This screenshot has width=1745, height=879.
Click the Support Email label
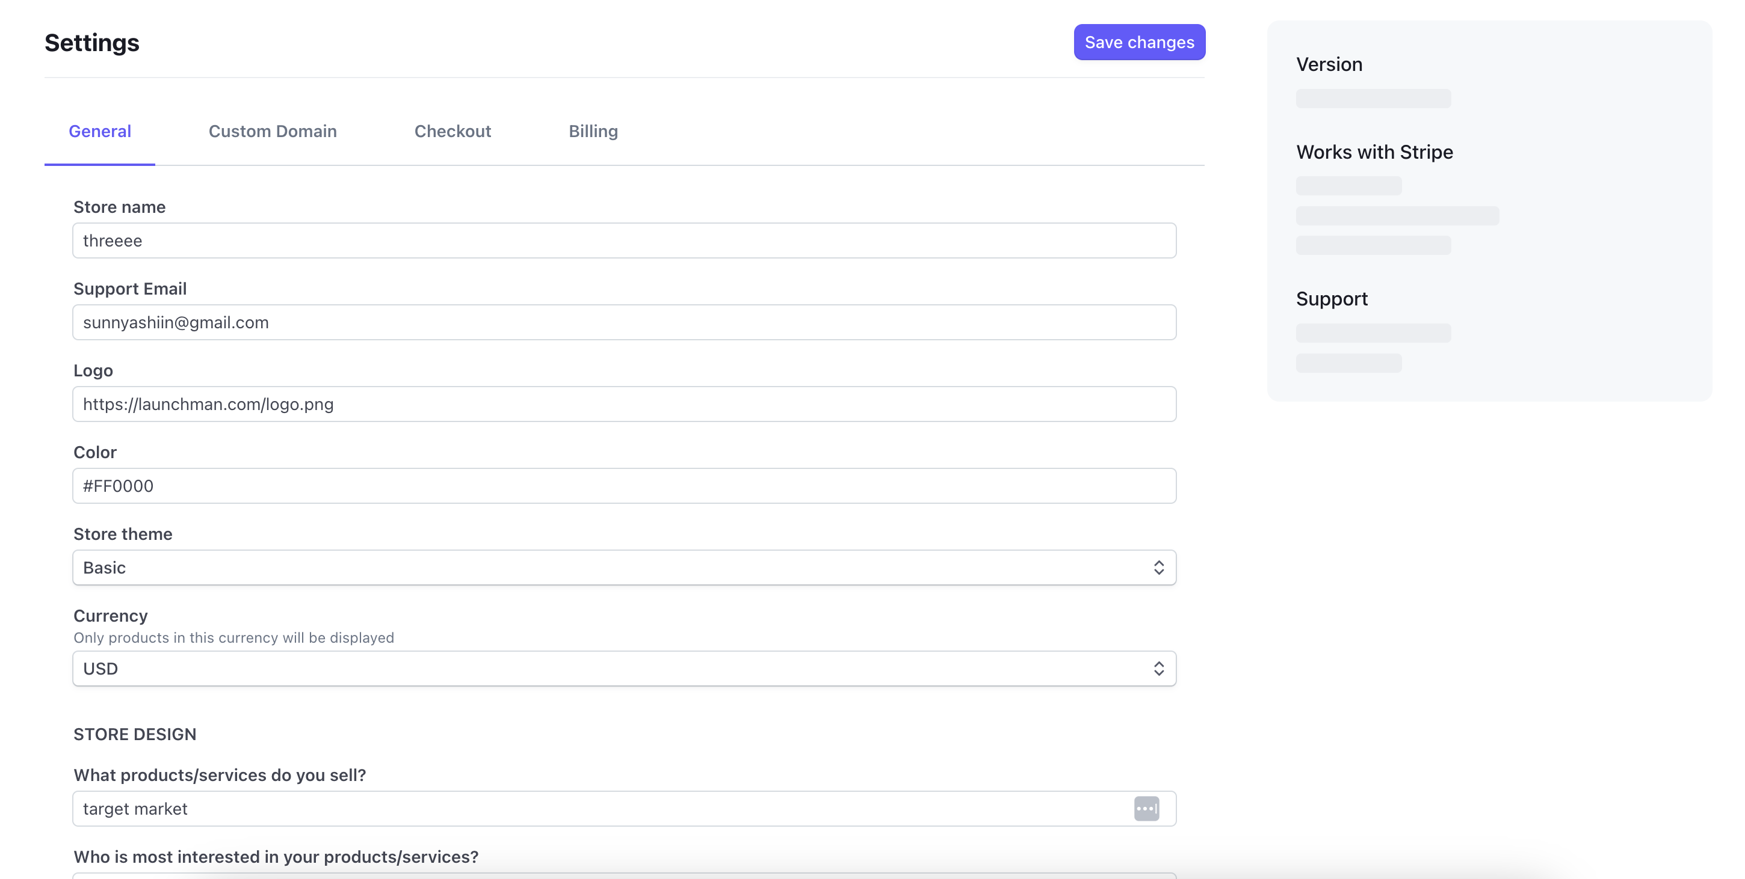(130, 289)
